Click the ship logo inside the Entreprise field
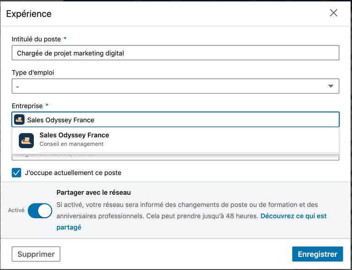Screen dimensions: 352x270 pos(19,119)
